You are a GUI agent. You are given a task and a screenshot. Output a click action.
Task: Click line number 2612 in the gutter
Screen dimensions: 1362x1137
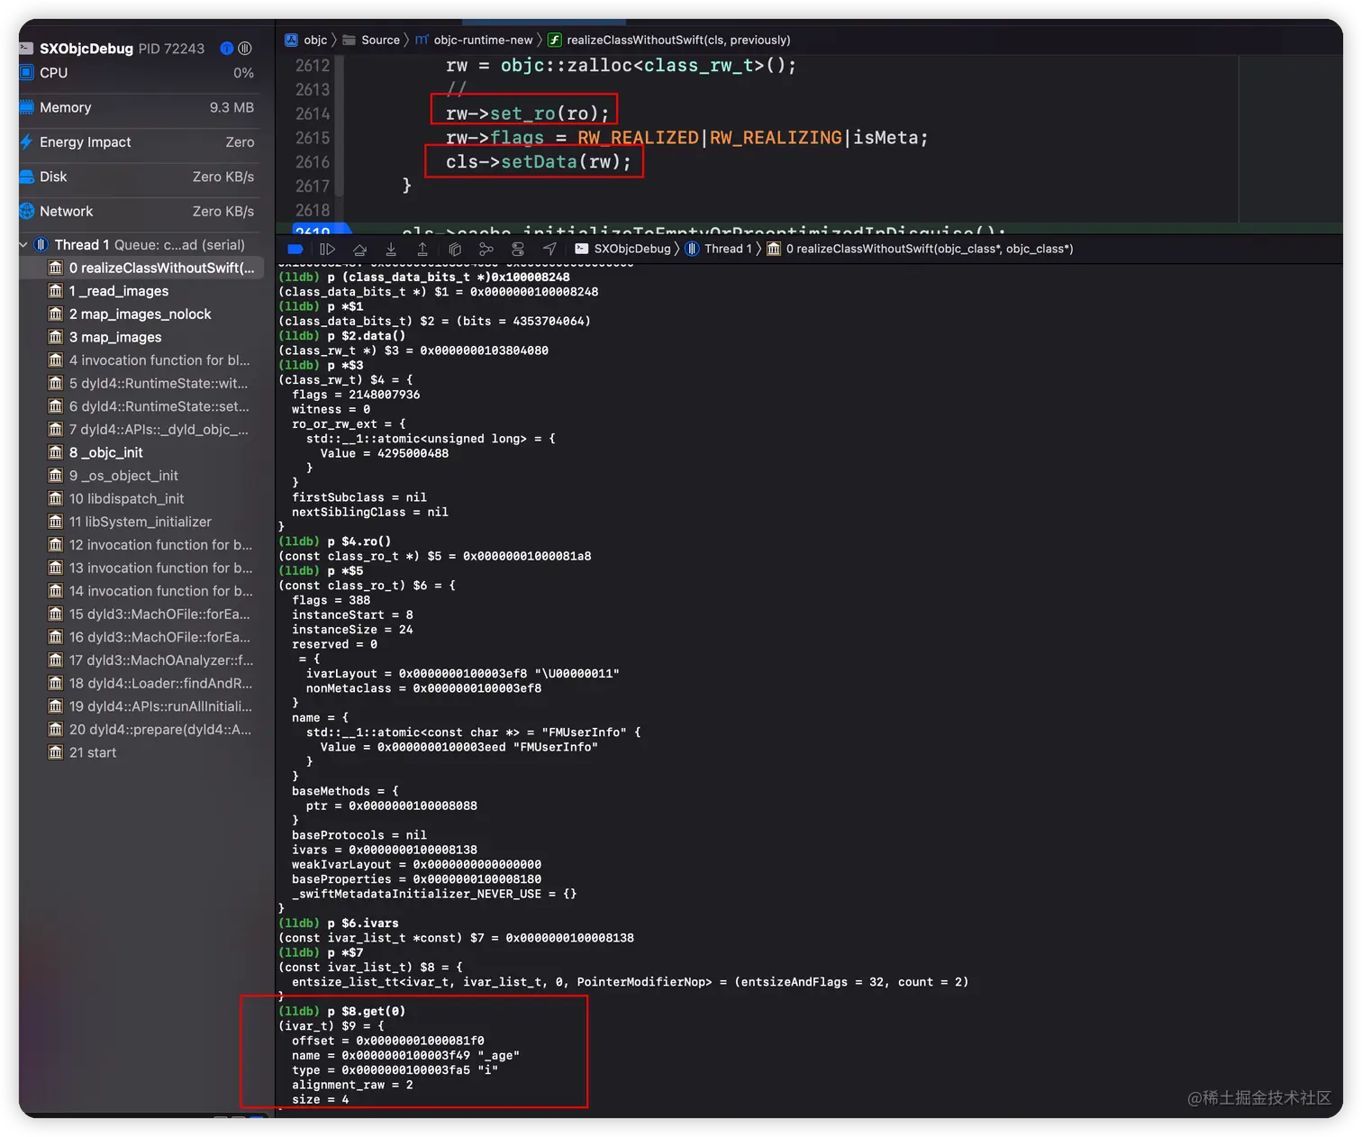pyautogui.click(x=313, y=66)
